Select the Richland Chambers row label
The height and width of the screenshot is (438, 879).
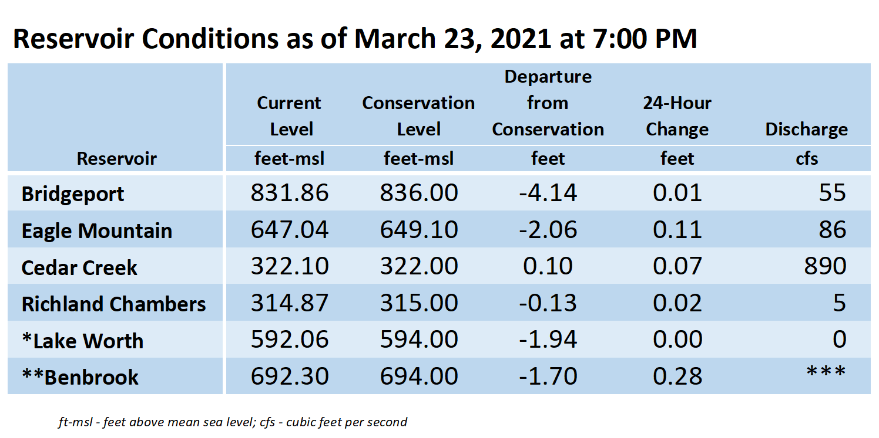pyautogui.click(x=114, y=304)
